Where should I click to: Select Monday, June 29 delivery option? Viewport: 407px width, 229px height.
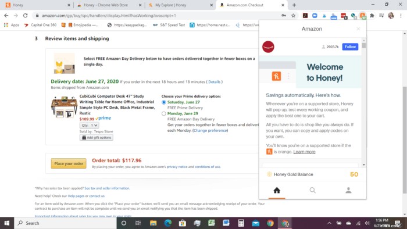[x=163, y=113]
